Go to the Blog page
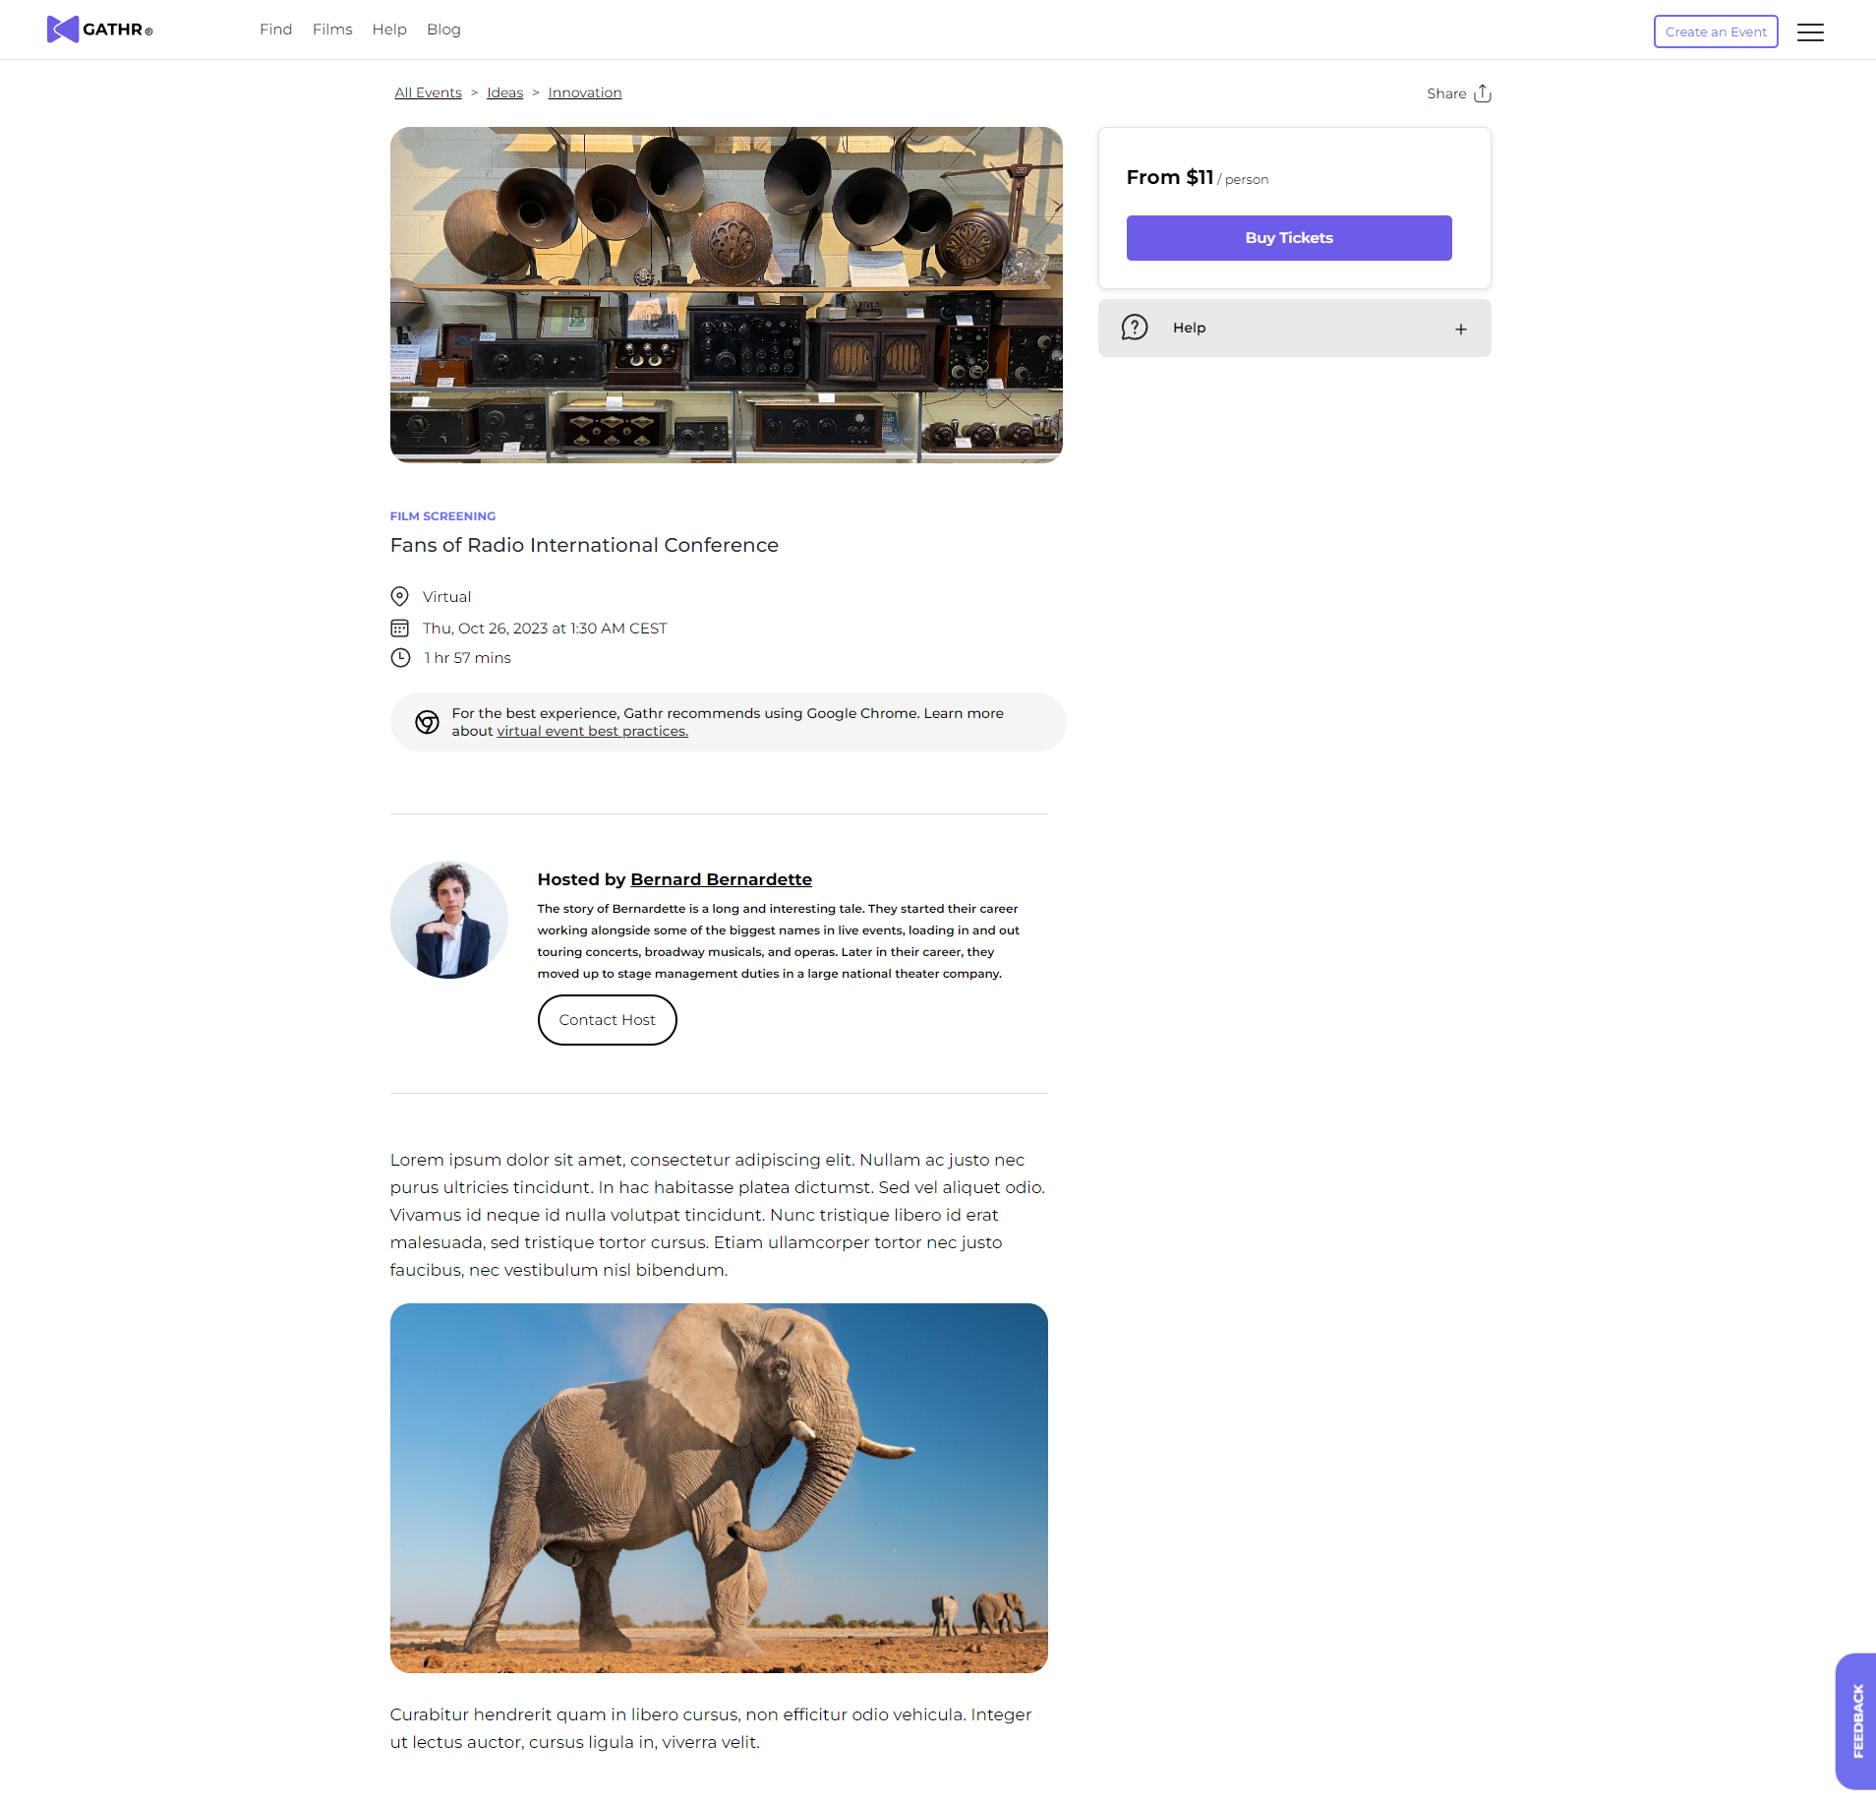 click(x=443, y=30)
